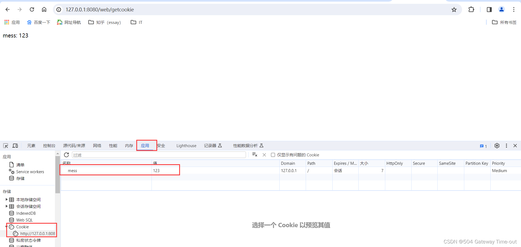Sort cookies by SameSite column header
Screen dimensions: 521x247
[x=451, y=163]
